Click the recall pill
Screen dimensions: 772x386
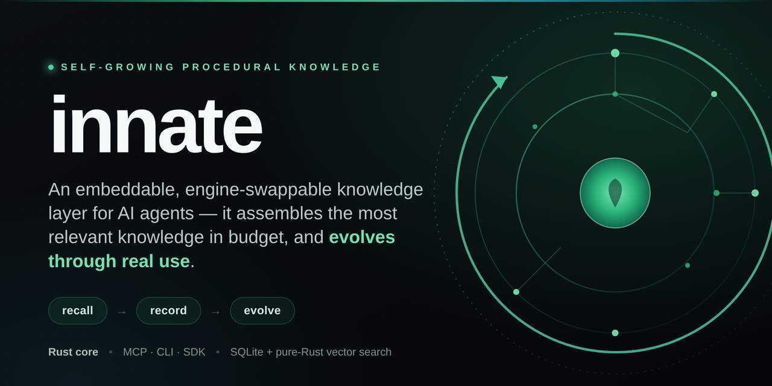[x=78, y=311]
